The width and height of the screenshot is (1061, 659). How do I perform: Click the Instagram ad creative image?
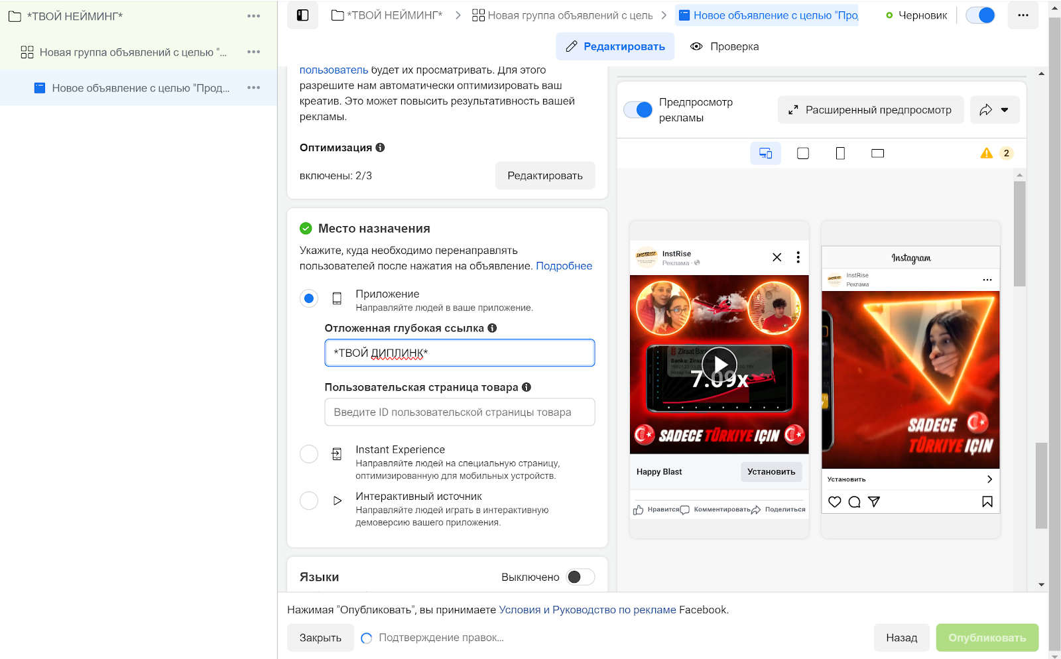tap(910, 380)
